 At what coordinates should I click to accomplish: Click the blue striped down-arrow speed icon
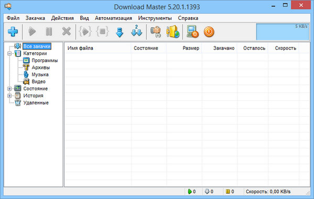click(x=120, y=32)
